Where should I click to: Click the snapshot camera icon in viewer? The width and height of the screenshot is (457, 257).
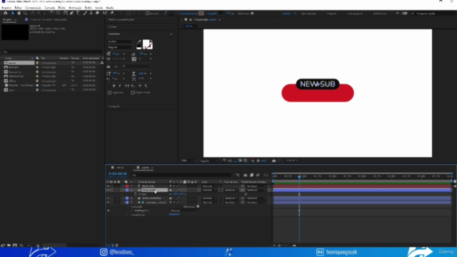click(x=273, y=161)
